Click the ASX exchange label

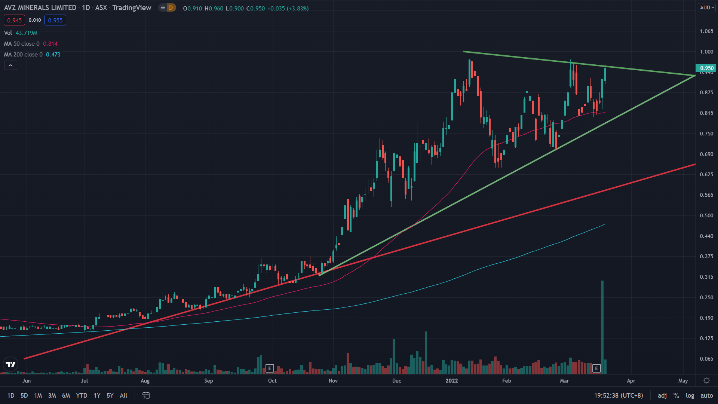101,7
